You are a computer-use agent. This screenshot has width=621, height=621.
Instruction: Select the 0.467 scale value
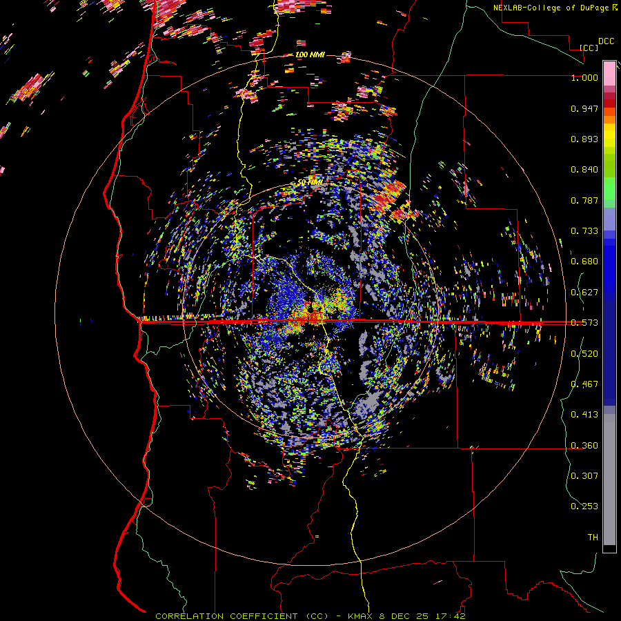coord(584,384)
